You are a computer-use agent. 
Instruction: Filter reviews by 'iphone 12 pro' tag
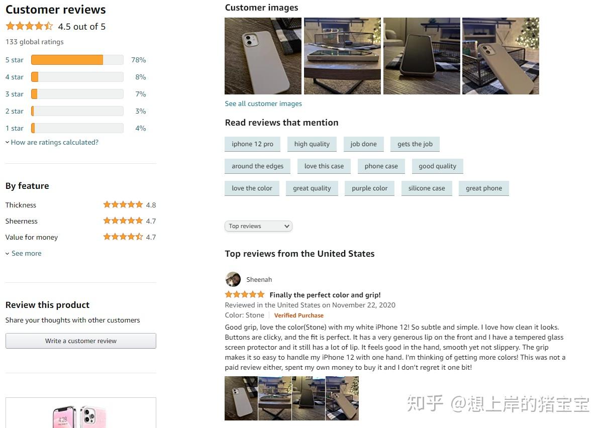point(252,144)
